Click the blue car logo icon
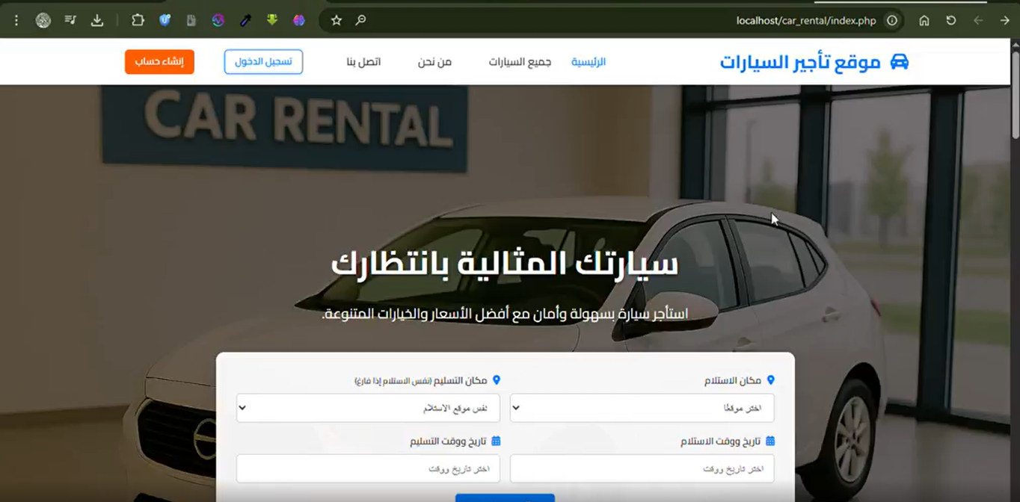The width and height of the screenshot is (1020, 502). [x=900, y=61]
